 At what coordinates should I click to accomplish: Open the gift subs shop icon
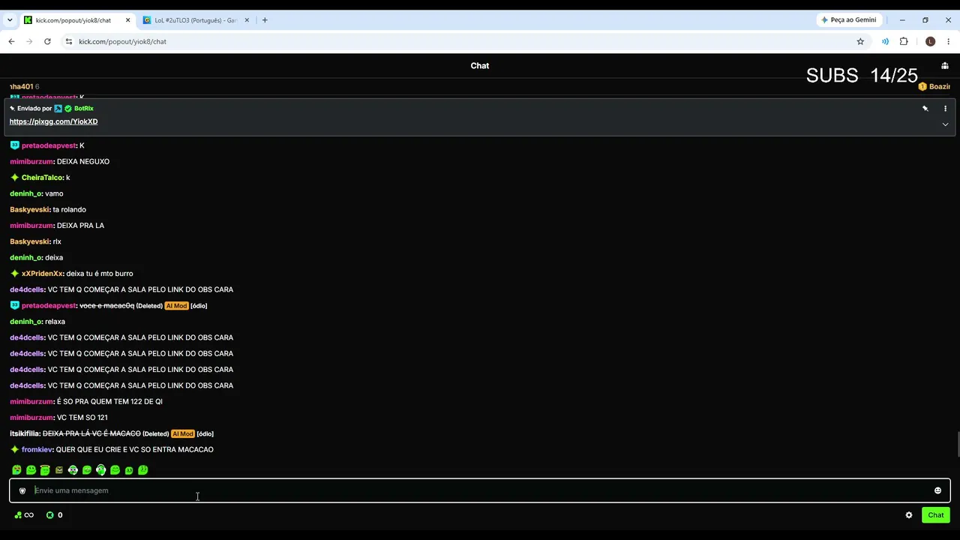coord(945,66)
